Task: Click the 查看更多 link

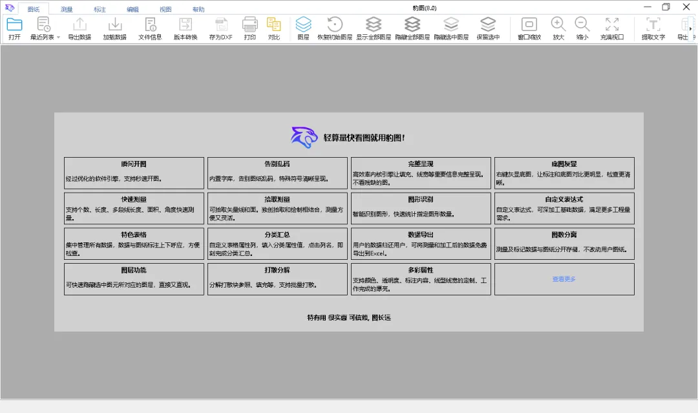Action: 564,279
